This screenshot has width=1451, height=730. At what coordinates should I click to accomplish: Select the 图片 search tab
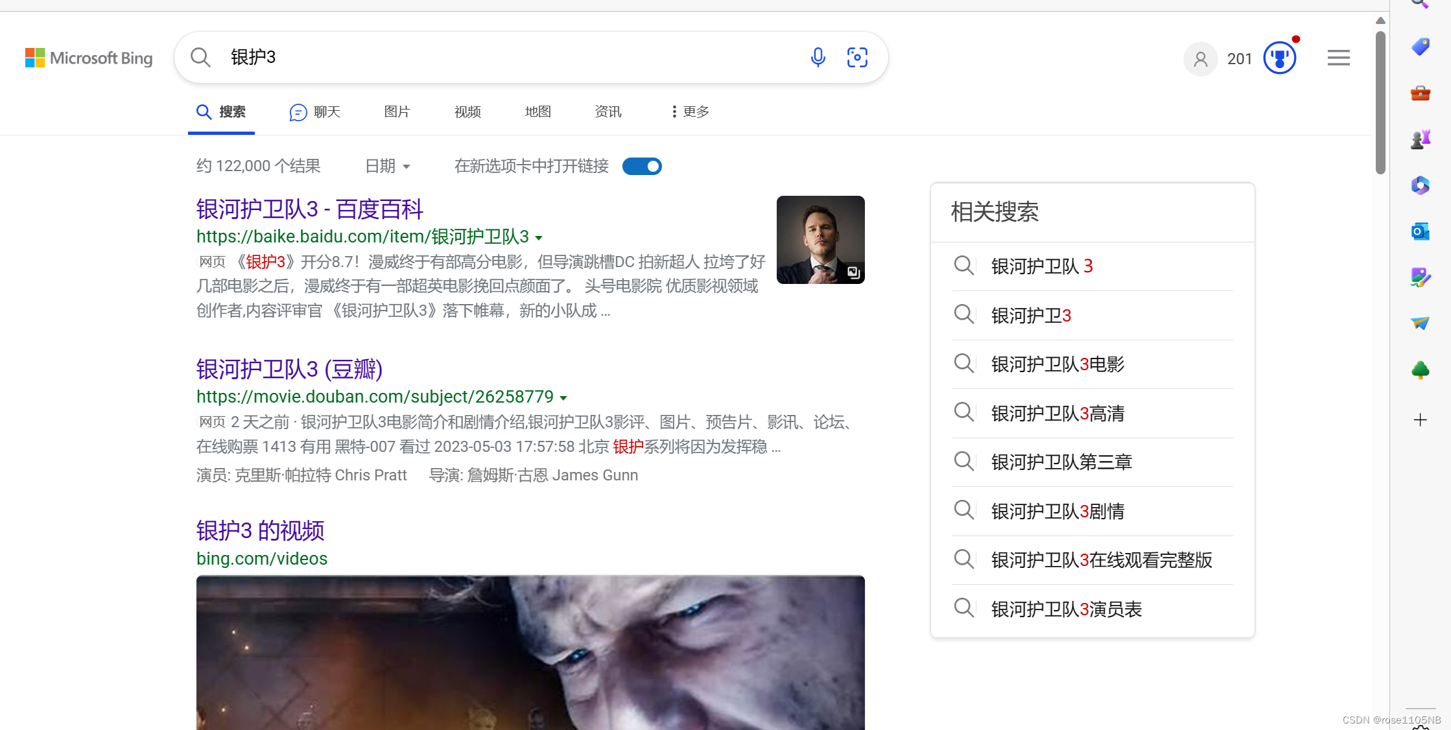click(397, 112)
